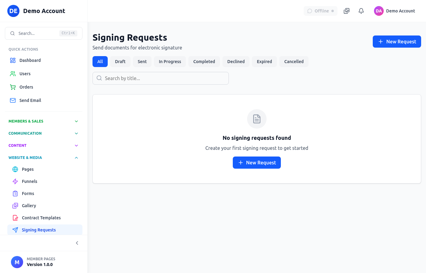This screenshot has width=426, height=273.
Task: Click the gallery icon in top header
Action: [x=347, y=11]
